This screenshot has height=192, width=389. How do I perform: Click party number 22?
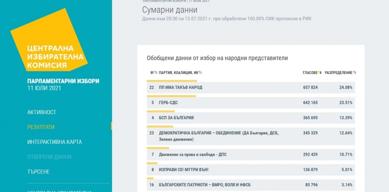tap(152, 87)
